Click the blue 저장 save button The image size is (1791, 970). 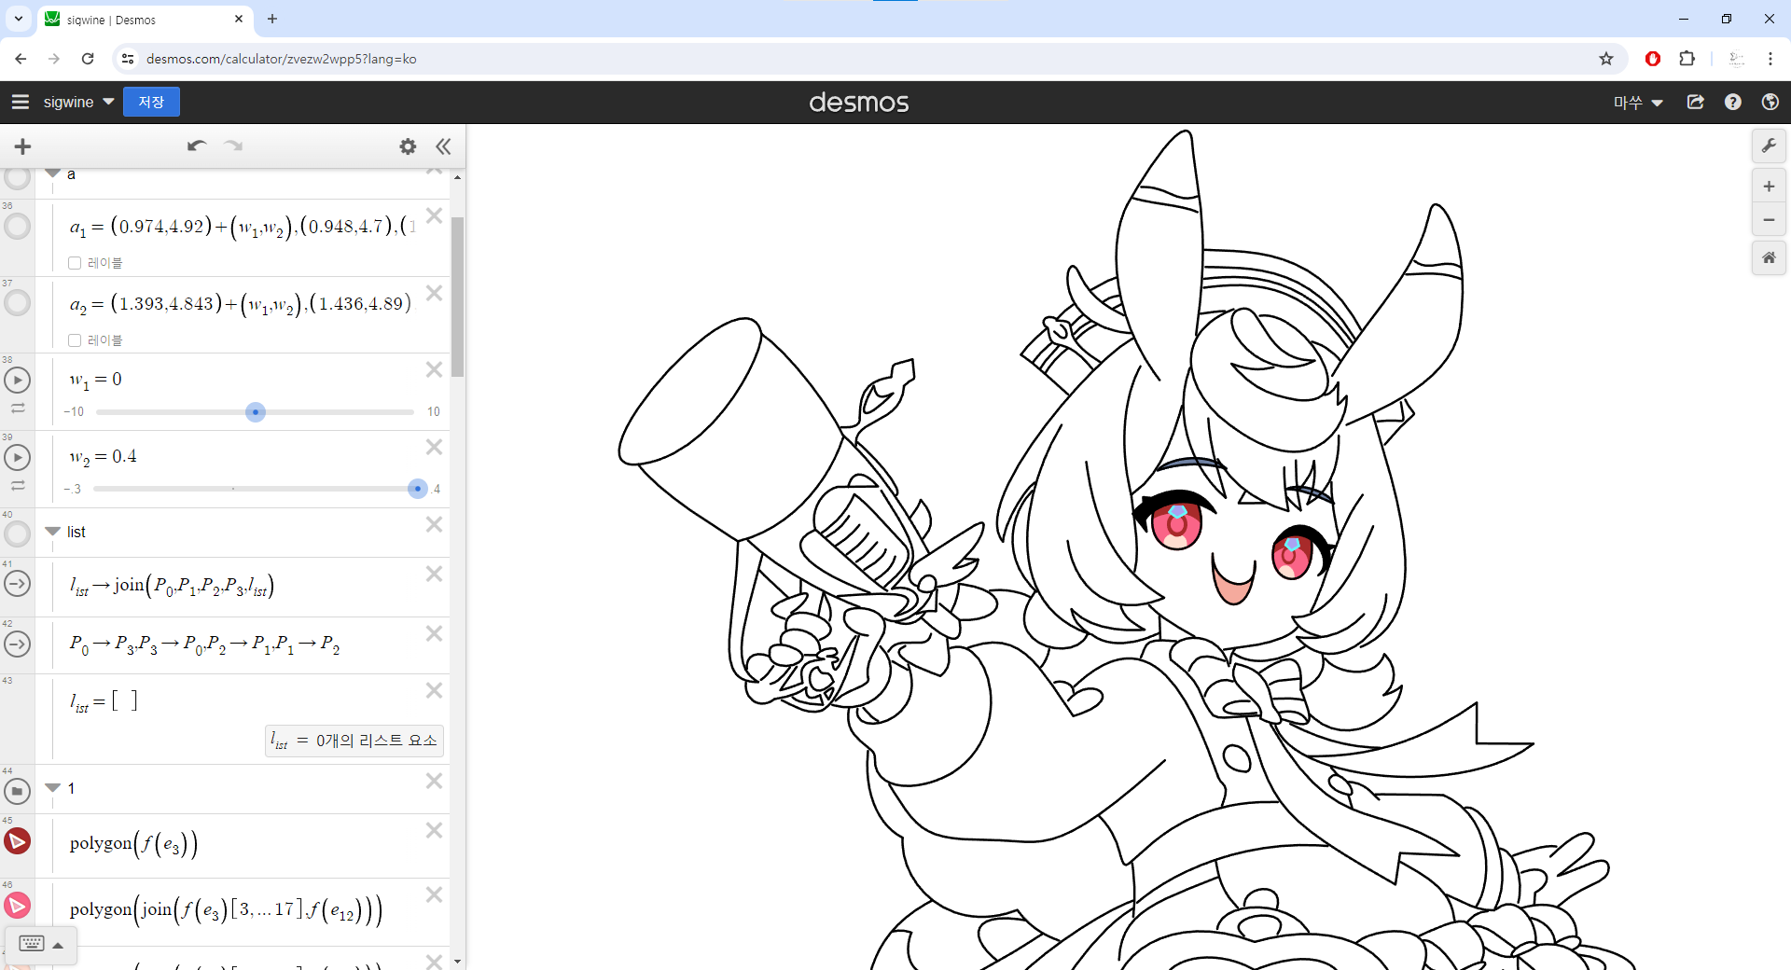[151, 103]
